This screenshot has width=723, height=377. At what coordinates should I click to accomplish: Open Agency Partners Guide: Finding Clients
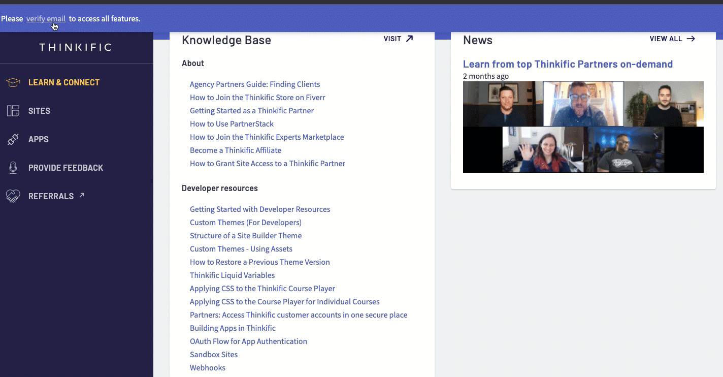coord(255,84)
